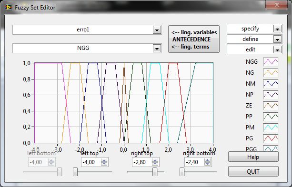Toggle the ANTECEDENCE ling. variables button
Image resolution: width=292 pixels, height=187 pixels.
point(194,39)
